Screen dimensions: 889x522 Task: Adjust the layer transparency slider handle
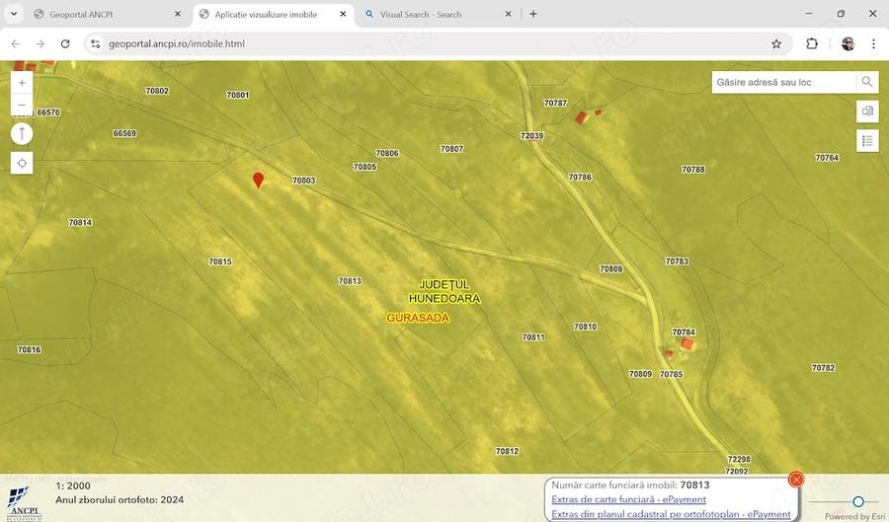coord(858,501)
